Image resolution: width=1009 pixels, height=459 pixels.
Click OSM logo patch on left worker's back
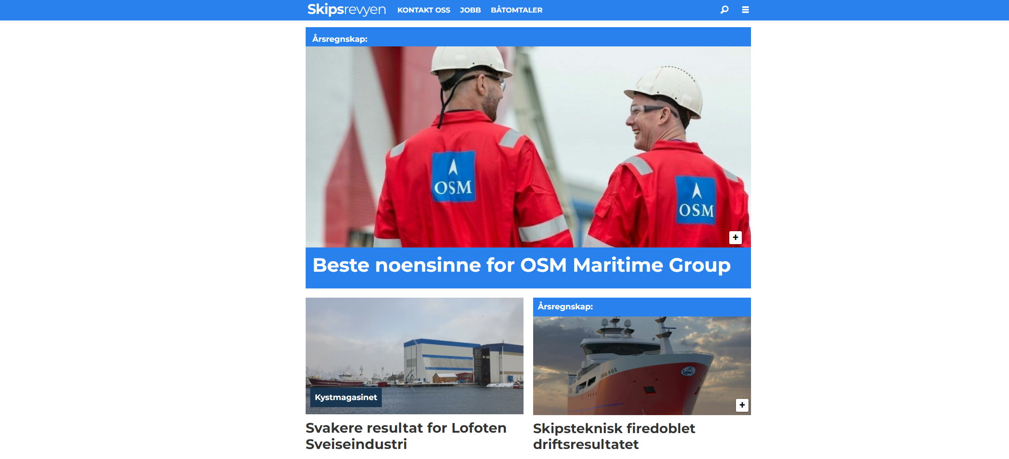tap(453, 177)
